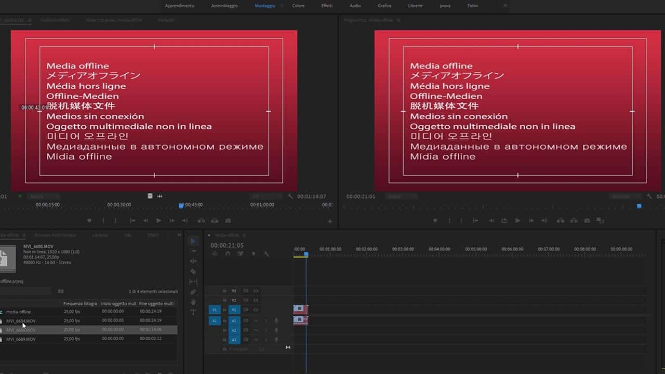Click the Source monitor button editor plus

click(x=329, y=221)
